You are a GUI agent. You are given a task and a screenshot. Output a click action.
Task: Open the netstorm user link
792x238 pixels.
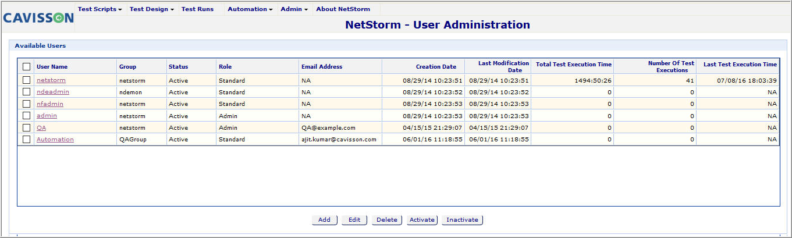pyautogui.click(x=51, y=80)
